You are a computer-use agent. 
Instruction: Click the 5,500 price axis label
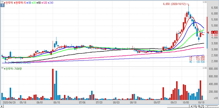tap(215, 20)
